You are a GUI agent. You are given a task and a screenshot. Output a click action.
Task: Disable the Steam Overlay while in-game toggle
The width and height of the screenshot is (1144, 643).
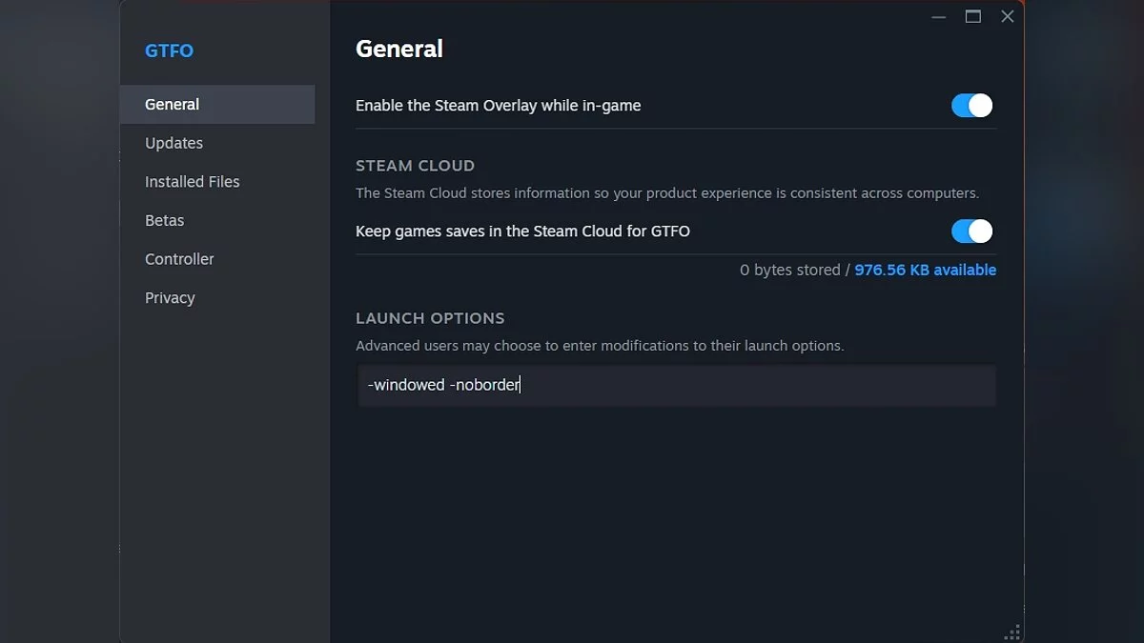(x=971, y=106)
